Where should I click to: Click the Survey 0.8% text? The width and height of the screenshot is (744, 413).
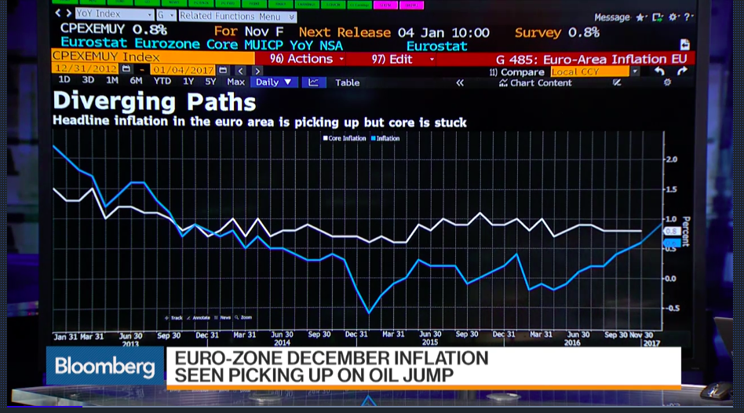pyautogui.click(x=557, y=33)
